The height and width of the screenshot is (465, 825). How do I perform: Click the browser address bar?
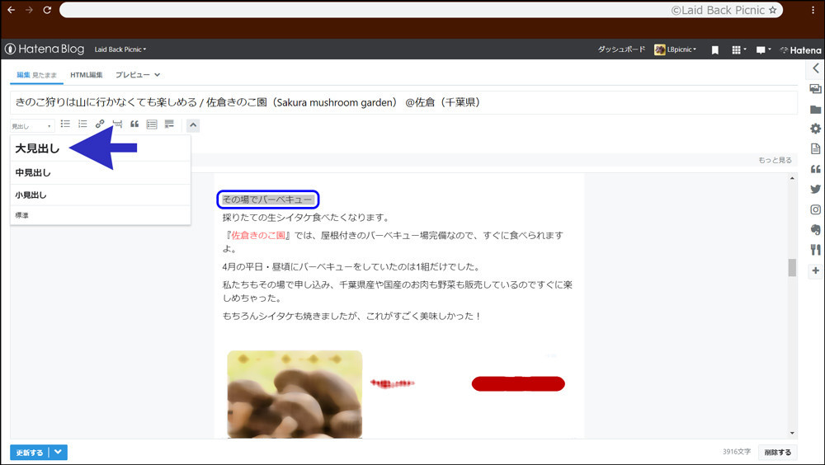(421, 10)
